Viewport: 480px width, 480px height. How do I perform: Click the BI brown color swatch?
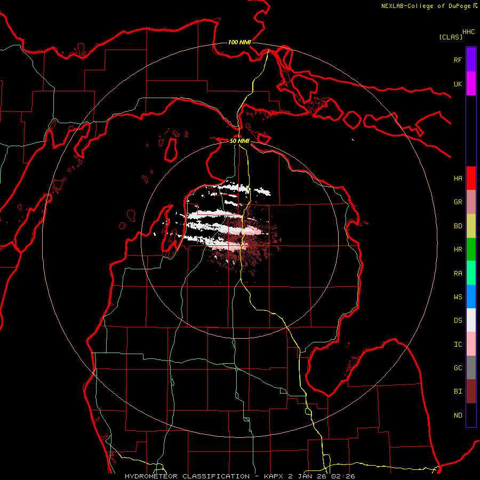[471, 391]
